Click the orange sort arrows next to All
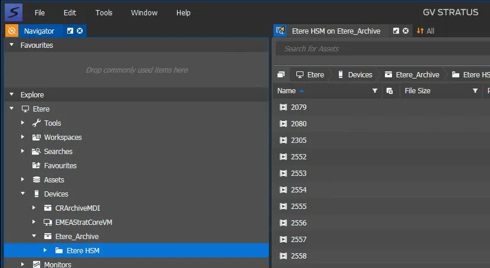This screenshot has height=268, width=490. (x=420, y=31)
